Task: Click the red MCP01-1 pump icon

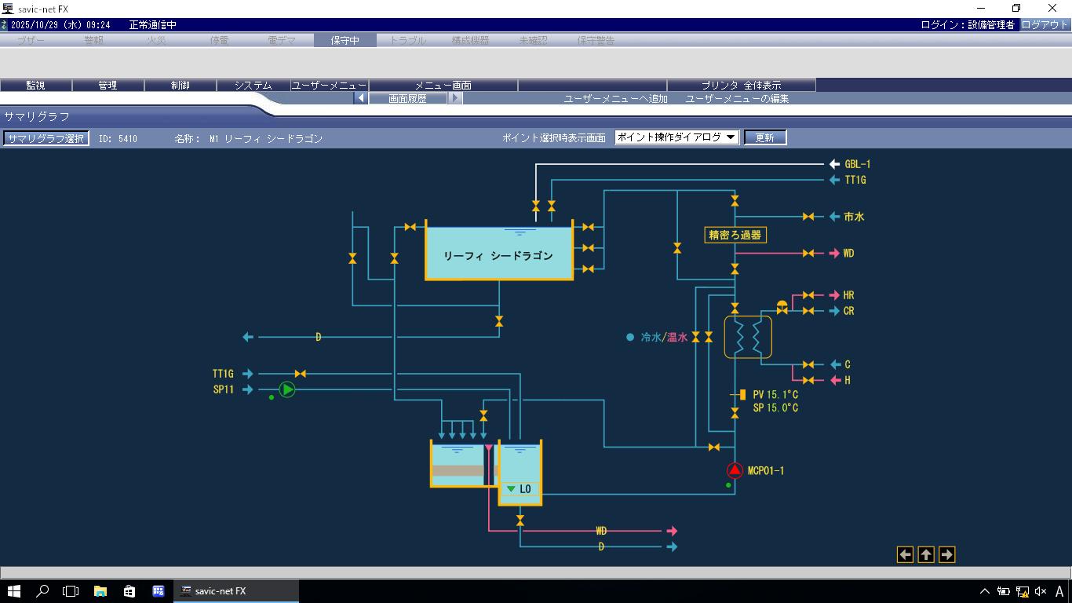Action: 735,470
